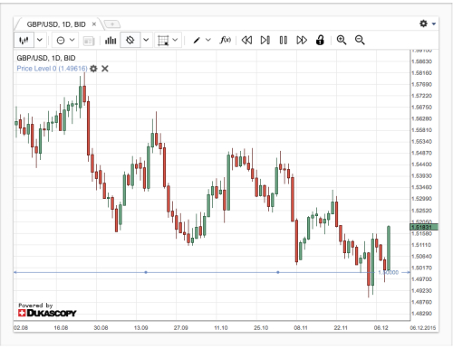453x348 pixels.
Task: Click the fast forward button
Action: (x=302, y=40)
